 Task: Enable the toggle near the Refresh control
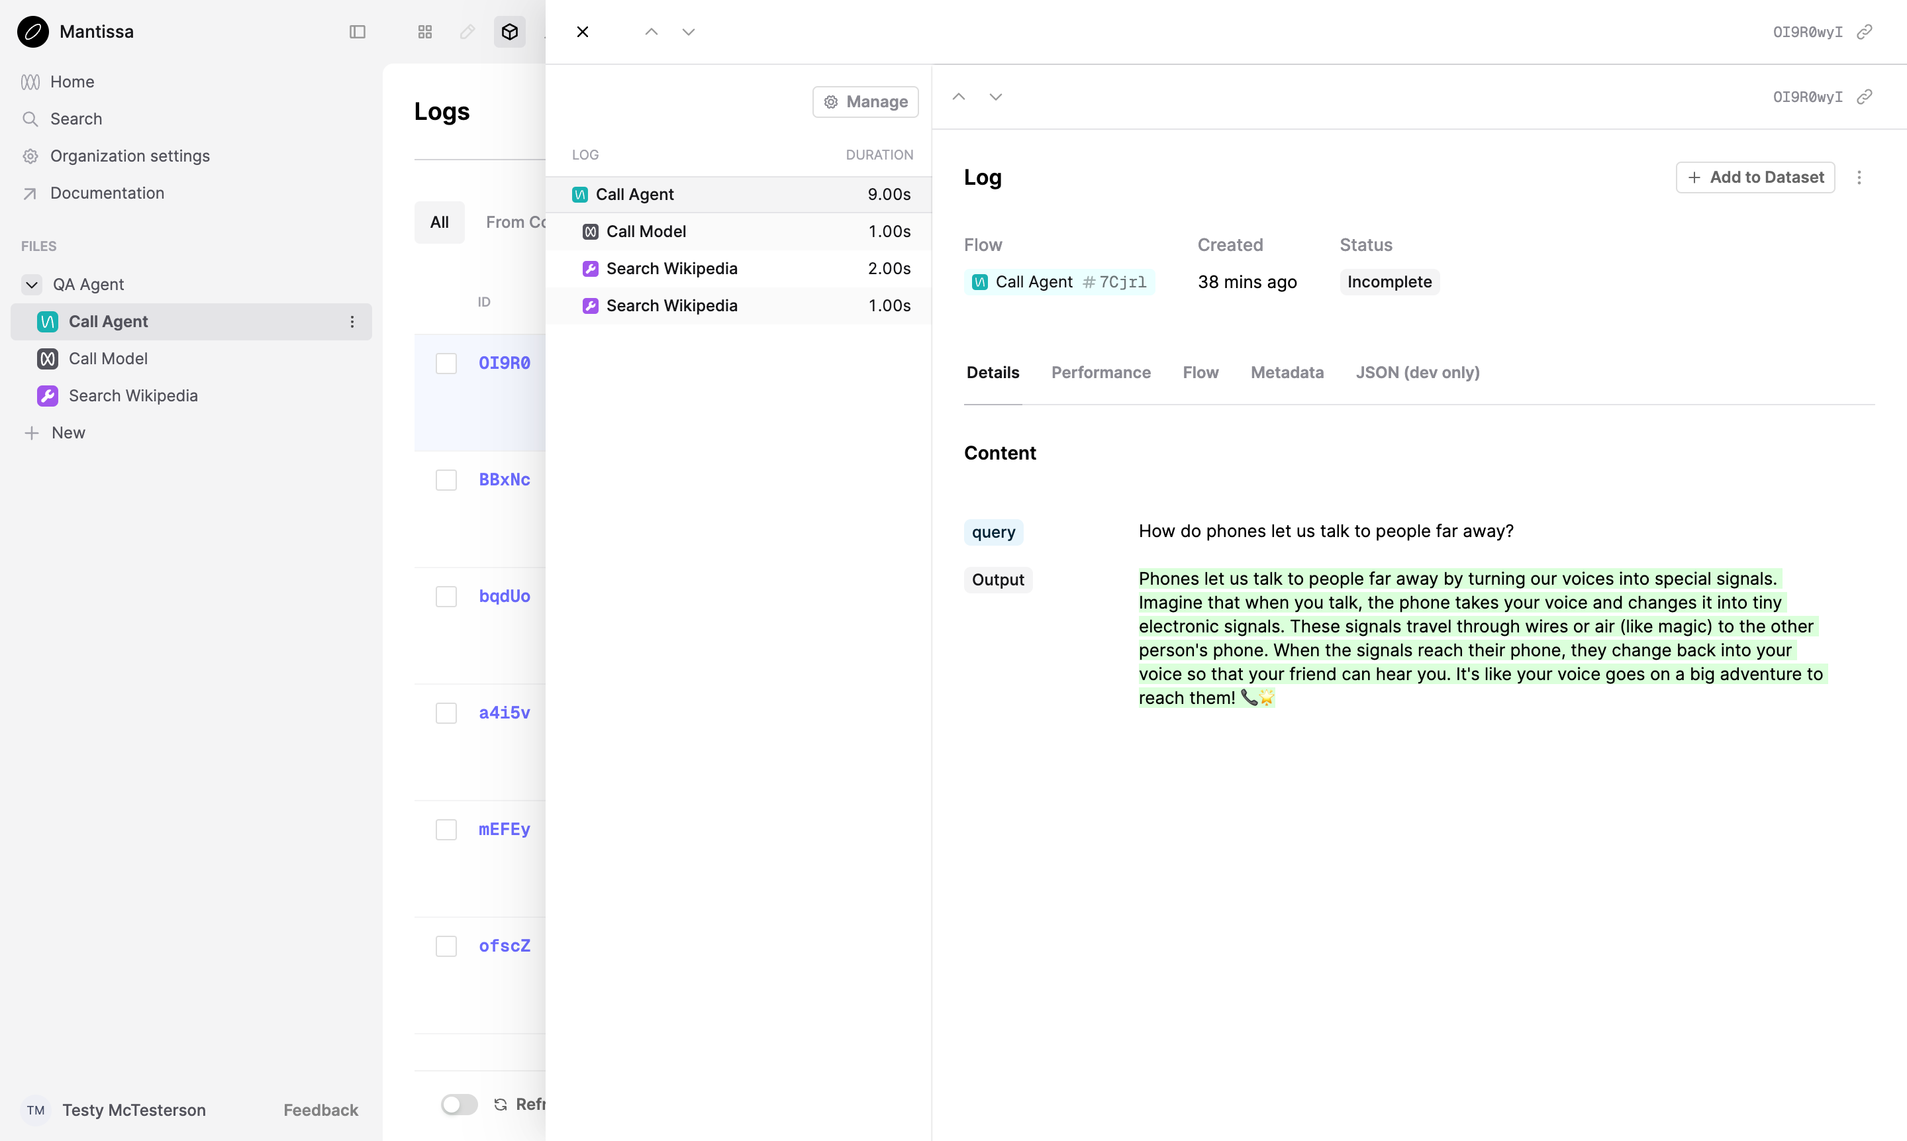[459, 1103]
